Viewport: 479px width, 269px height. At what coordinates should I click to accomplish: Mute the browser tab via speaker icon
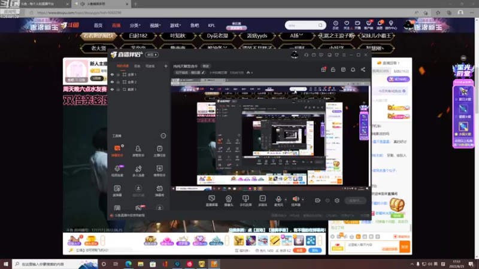[83, 4]
